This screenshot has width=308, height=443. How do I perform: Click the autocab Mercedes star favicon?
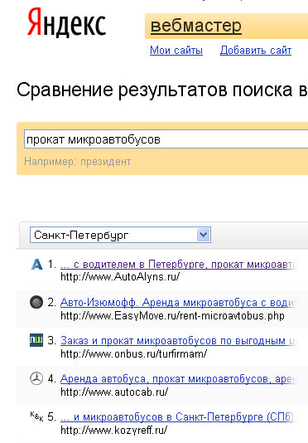[36, 378]
